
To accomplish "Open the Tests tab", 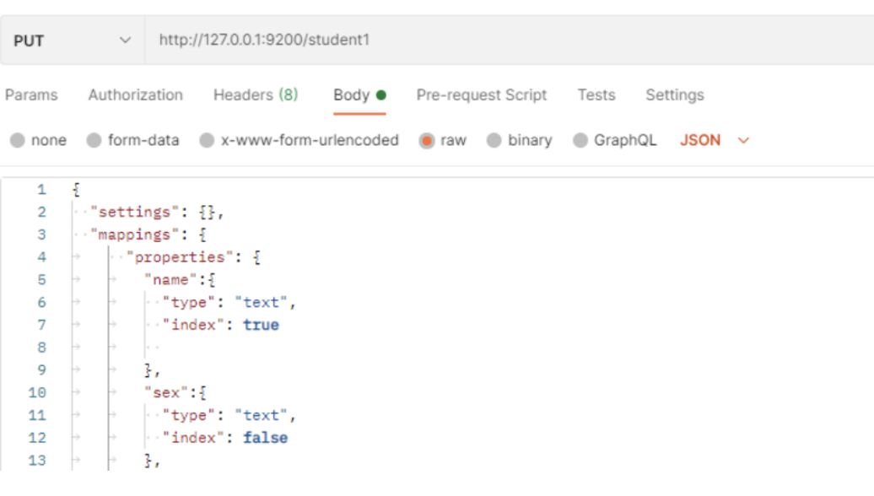I will click(x=596, y=95).
